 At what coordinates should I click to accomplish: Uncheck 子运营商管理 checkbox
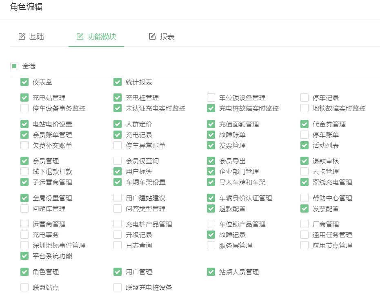point(24,182)
